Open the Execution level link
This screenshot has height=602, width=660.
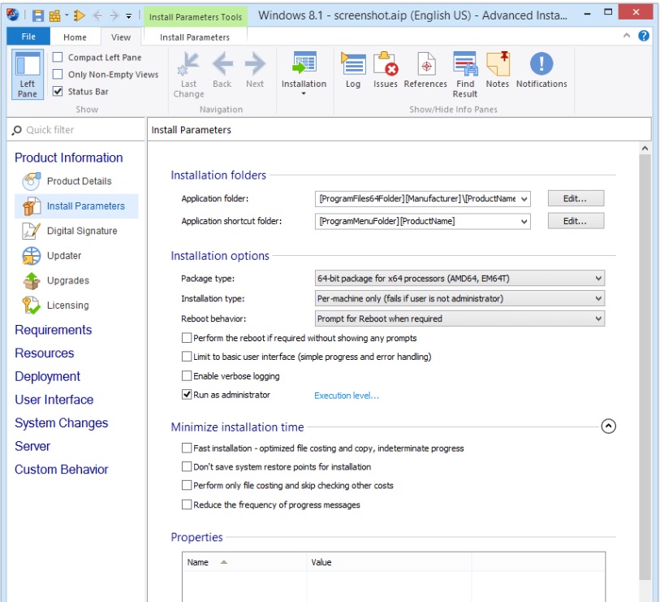pyautogui.click(x=347, y=396)
